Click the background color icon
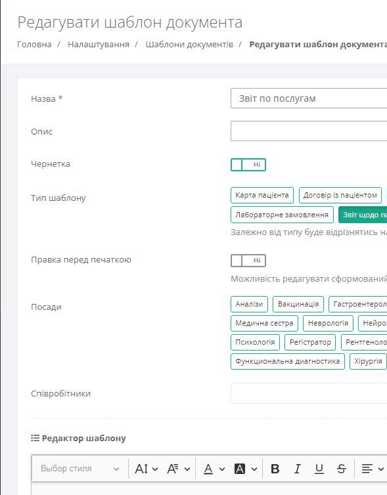Image resolution: width=387 pixels, height=495 pixels. point(239,469)
